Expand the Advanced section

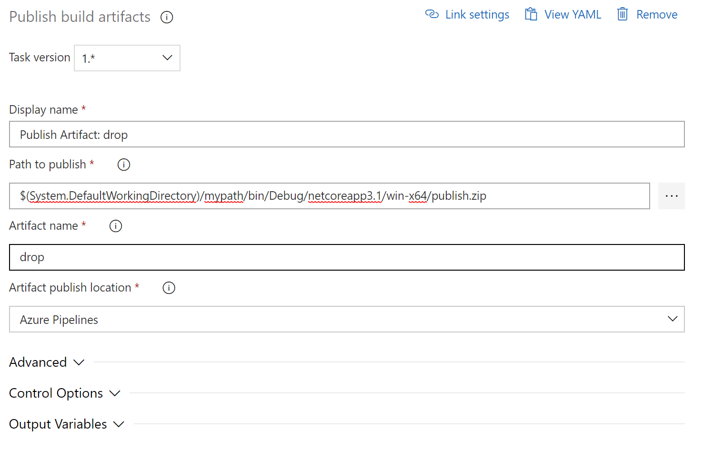point(47,362)
